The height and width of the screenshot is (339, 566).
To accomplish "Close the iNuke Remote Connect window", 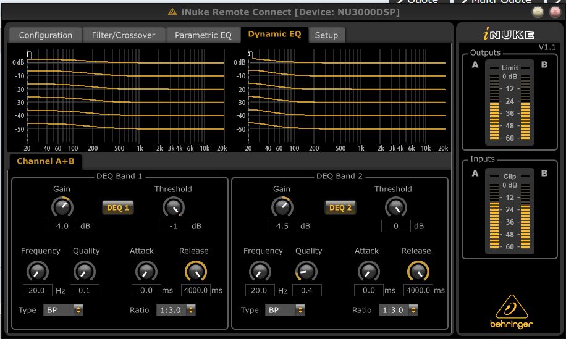I will point(555,12).
